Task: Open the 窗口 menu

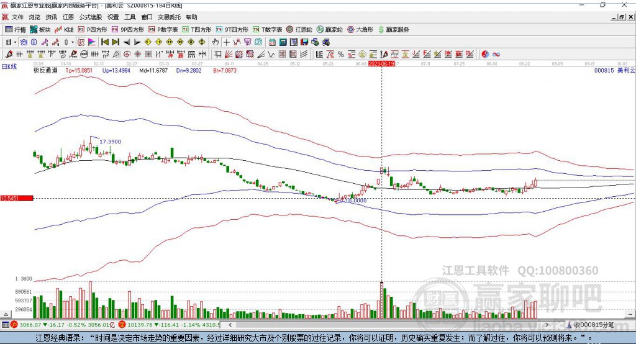Action: point(147,17)
